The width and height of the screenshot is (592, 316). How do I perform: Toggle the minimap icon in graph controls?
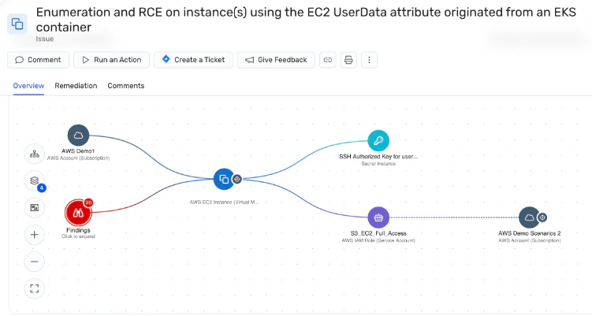[35, 208]
